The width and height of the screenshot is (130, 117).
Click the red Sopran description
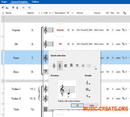pyautogui.click(x=60, y=30)
